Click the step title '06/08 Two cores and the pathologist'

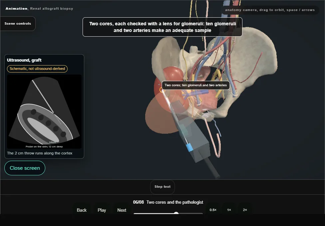coord(168,202)
